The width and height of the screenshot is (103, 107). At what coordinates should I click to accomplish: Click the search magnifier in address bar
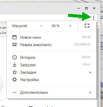[80, 18]
